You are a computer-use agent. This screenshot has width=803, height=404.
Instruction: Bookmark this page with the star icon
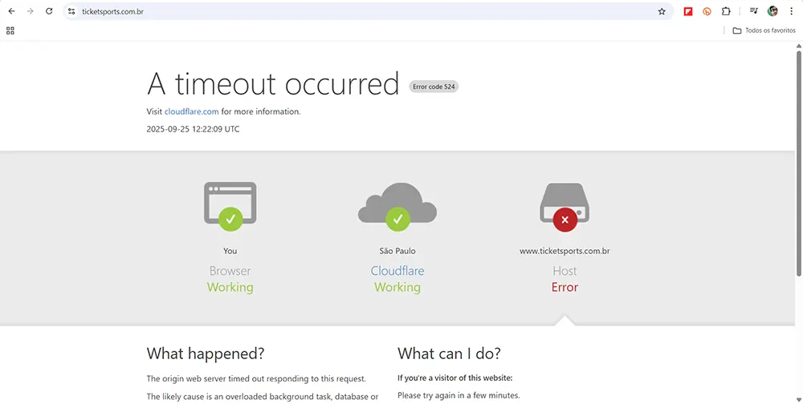pyautogui.click(x=662, y=11)
